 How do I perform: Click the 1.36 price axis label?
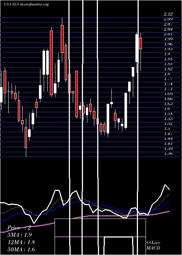(168, 154)
